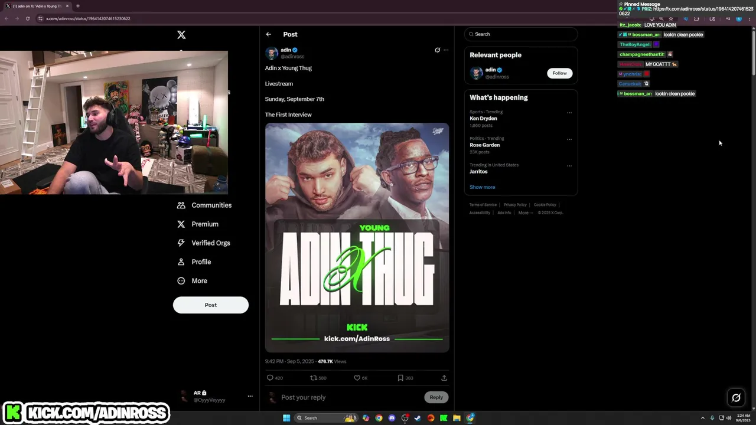Open a new browser tab

tap(77, 6)
